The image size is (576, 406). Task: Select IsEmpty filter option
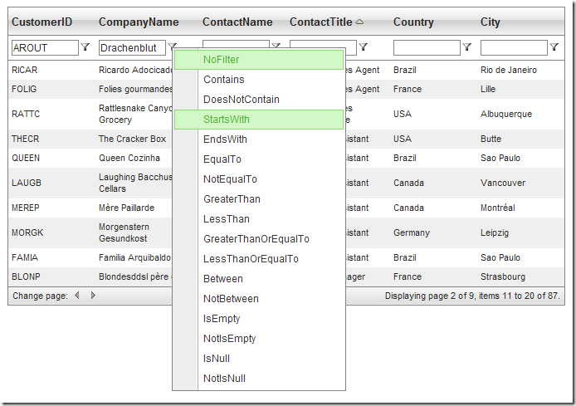[222, 319]
